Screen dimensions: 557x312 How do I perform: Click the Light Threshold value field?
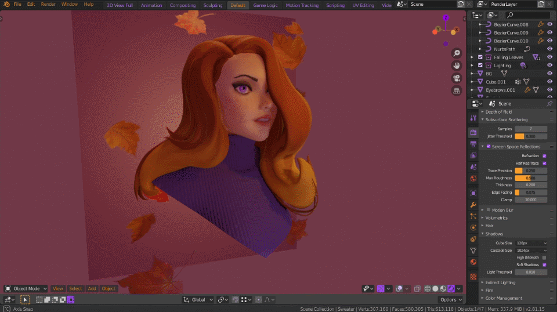click(531, 272)
